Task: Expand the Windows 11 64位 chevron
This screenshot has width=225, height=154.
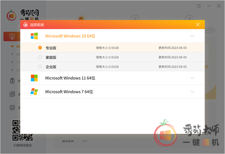Action: [x=192, y=78]
